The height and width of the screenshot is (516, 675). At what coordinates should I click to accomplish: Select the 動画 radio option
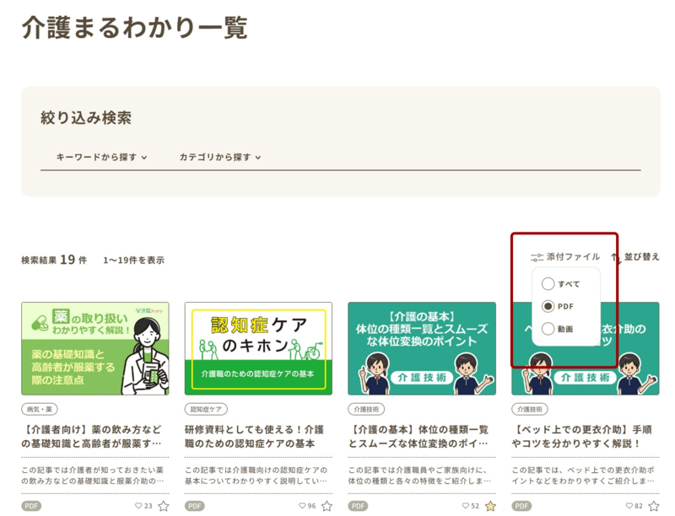tap(548, 329)
